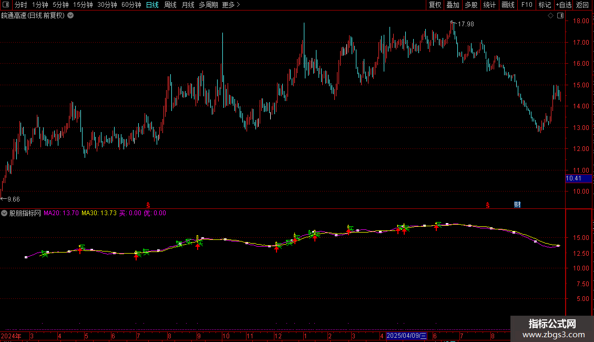Click the 9.66 low price label
This screenshot has width=594, height=342.
click(14, 199)
